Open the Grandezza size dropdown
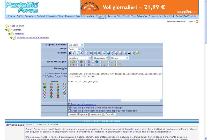Image resolution: width=207 pixels, height=140 pixels. click(101, 58)
